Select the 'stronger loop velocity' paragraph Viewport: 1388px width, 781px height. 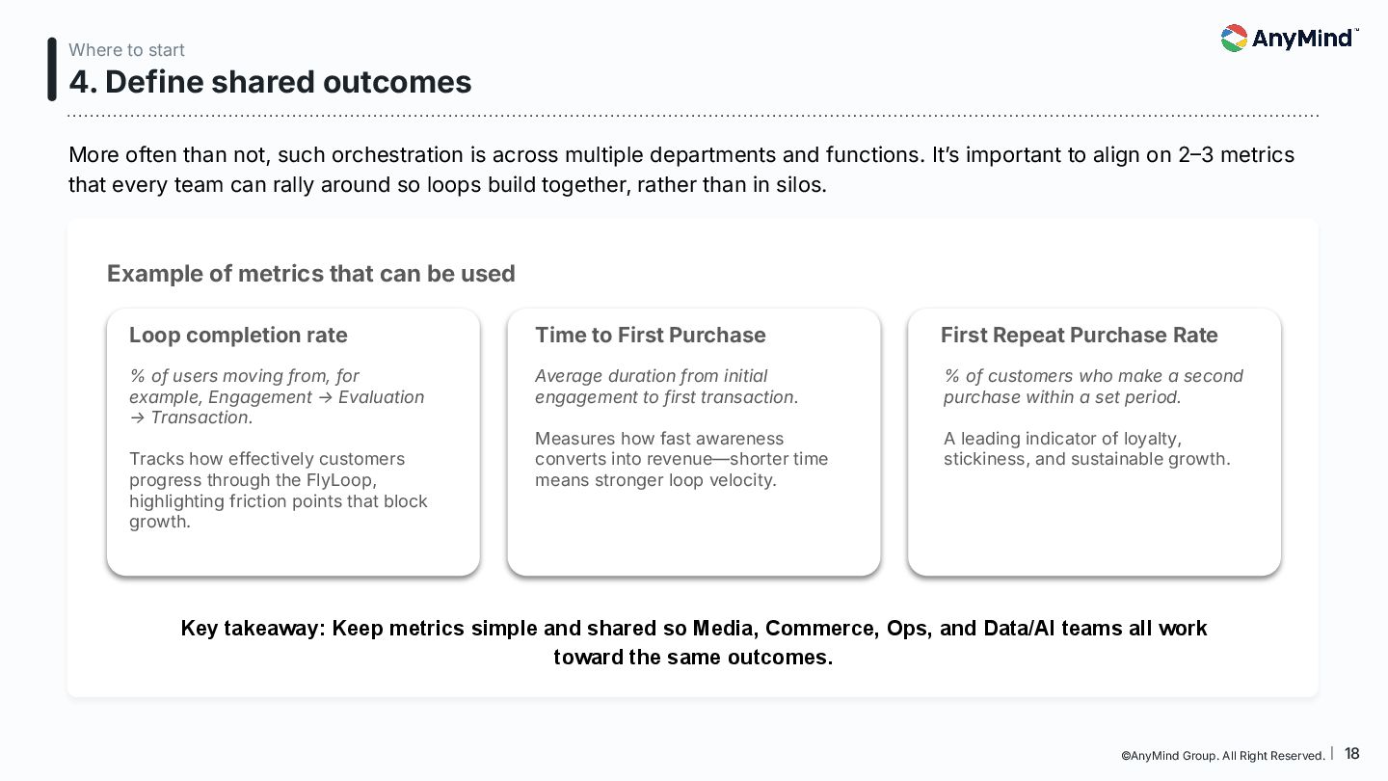(681, 459)
